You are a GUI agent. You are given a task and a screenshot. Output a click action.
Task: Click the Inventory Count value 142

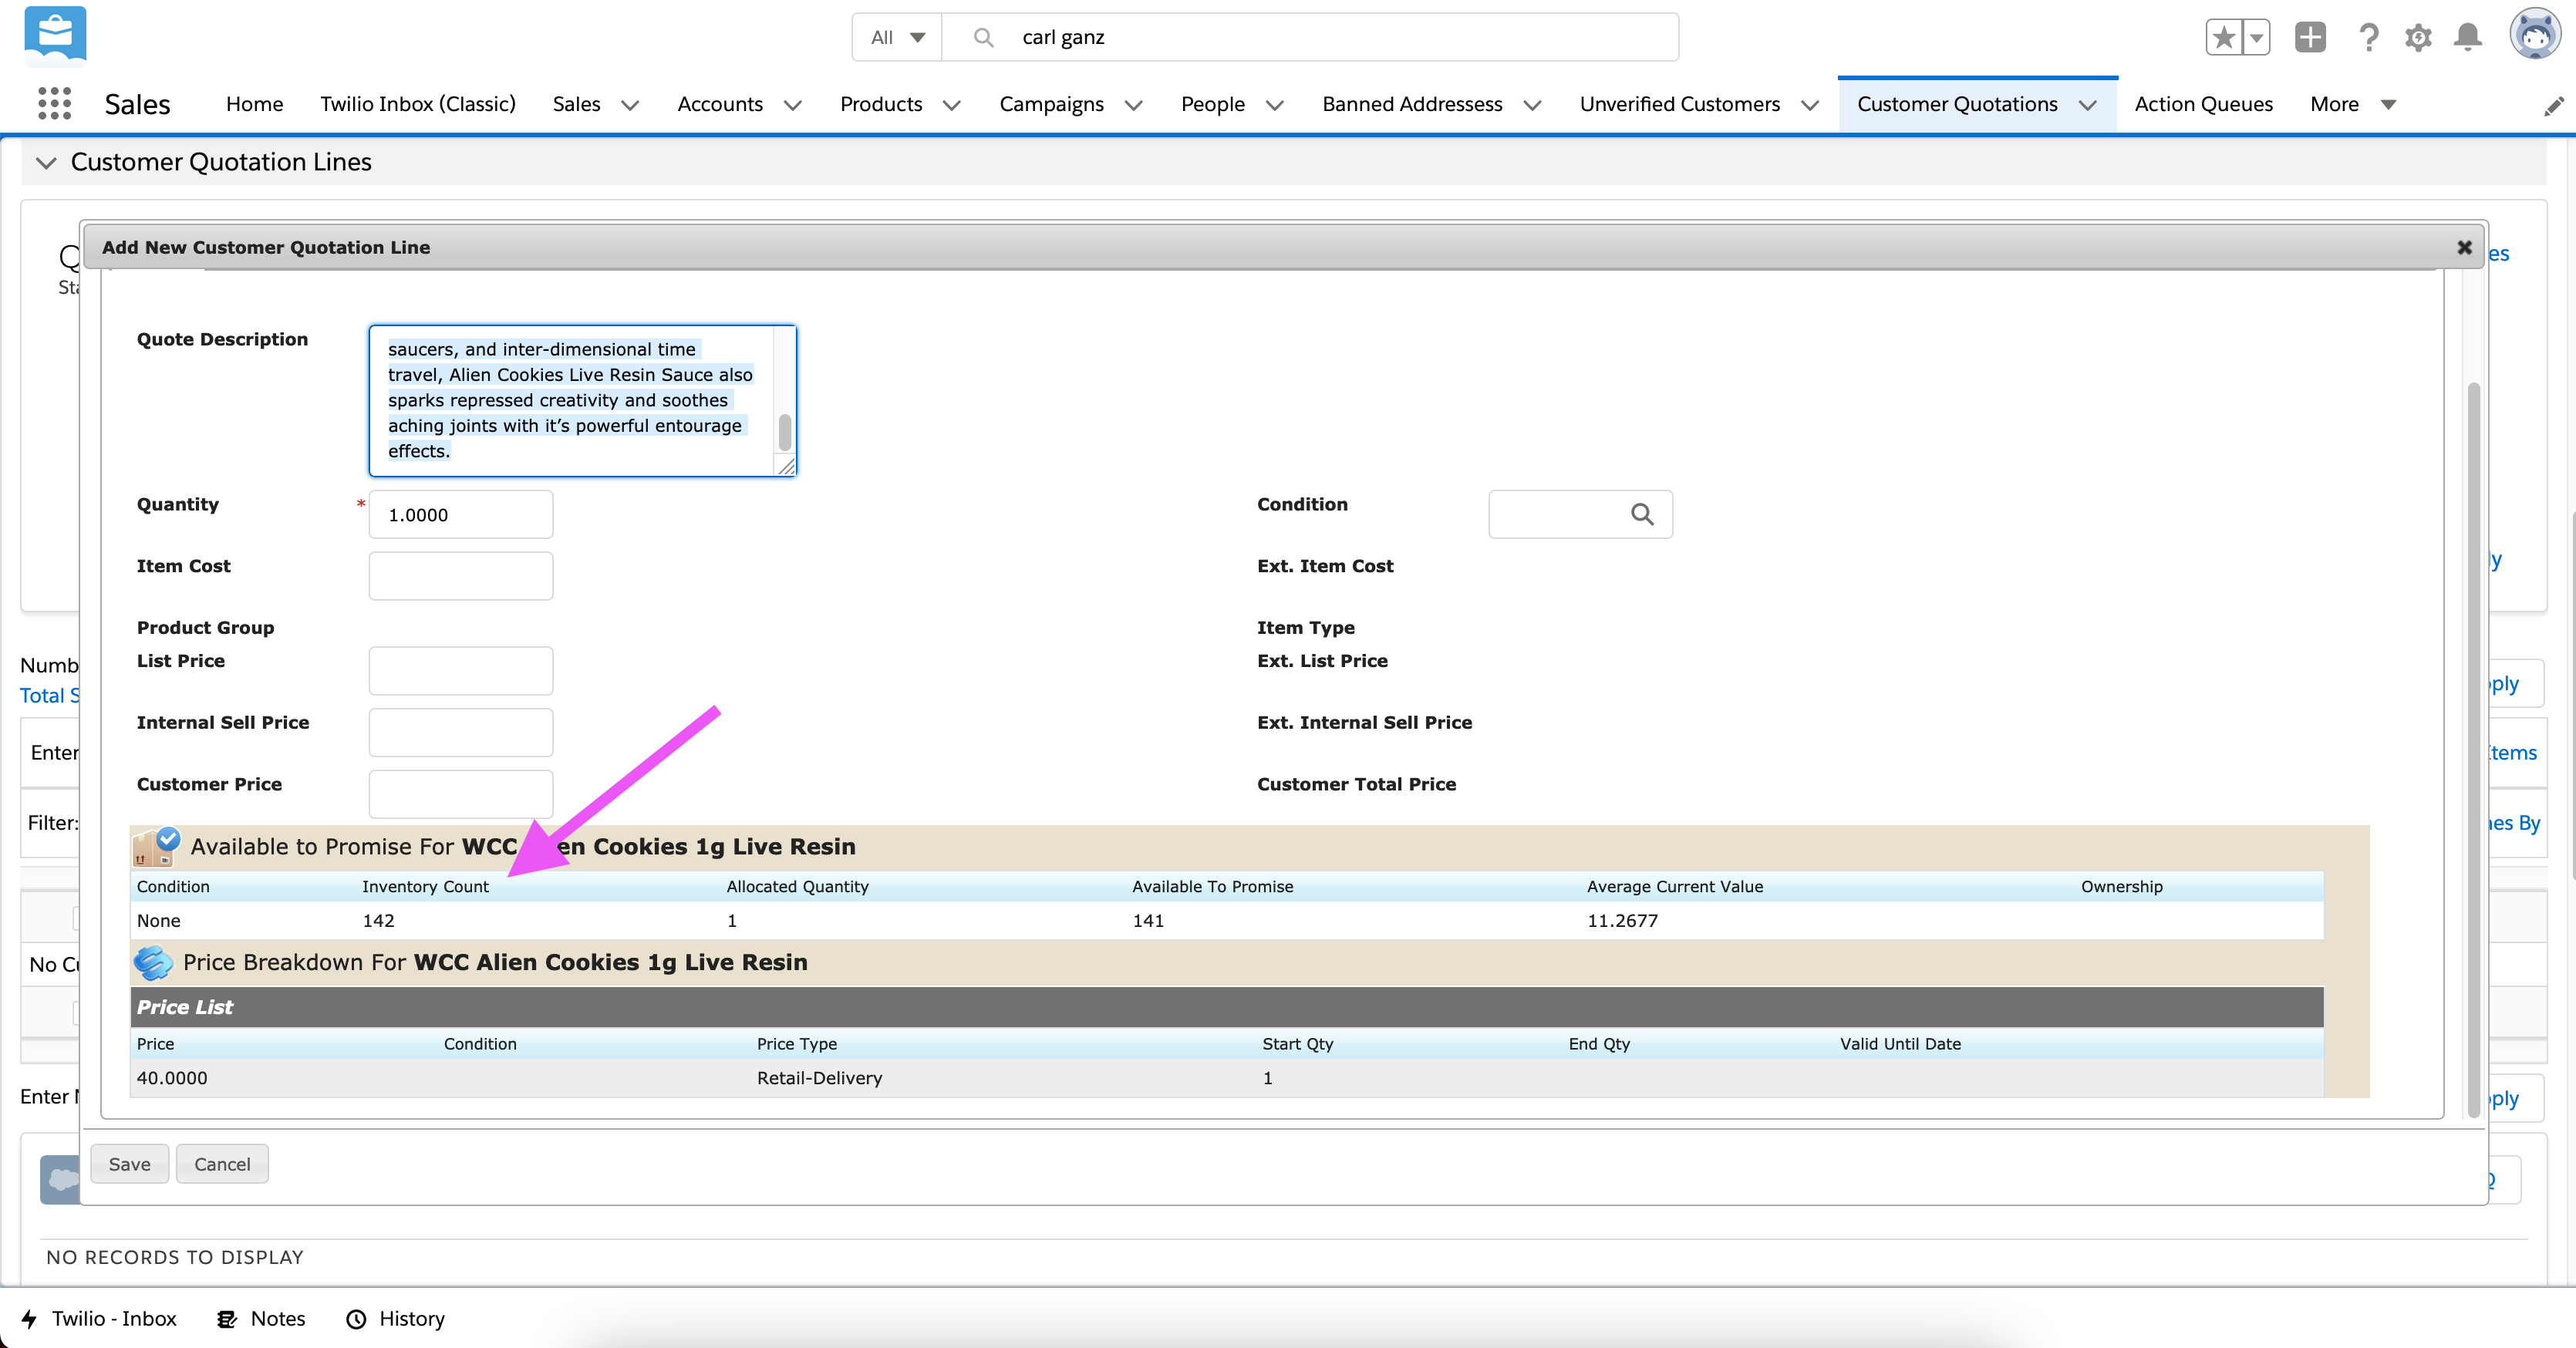coord(378,920)
